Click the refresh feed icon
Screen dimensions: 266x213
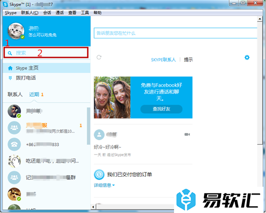[99, 57]
